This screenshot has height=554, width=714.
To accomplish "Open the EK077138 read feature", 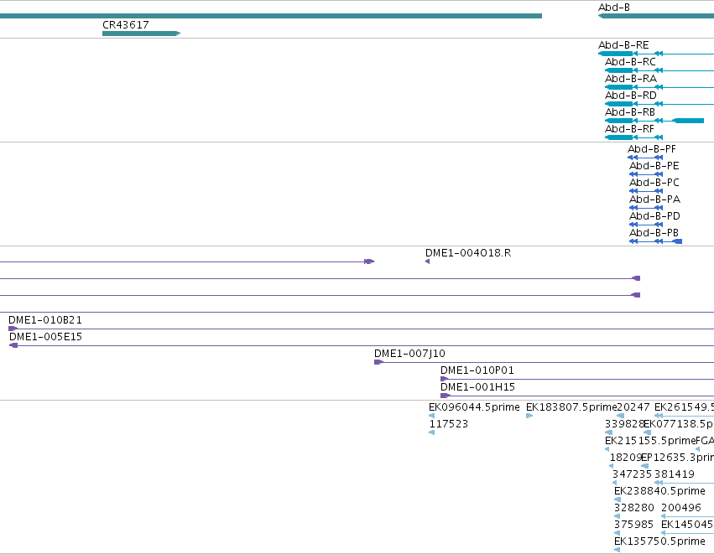I will pyautogui.click(x=679, y=424).
